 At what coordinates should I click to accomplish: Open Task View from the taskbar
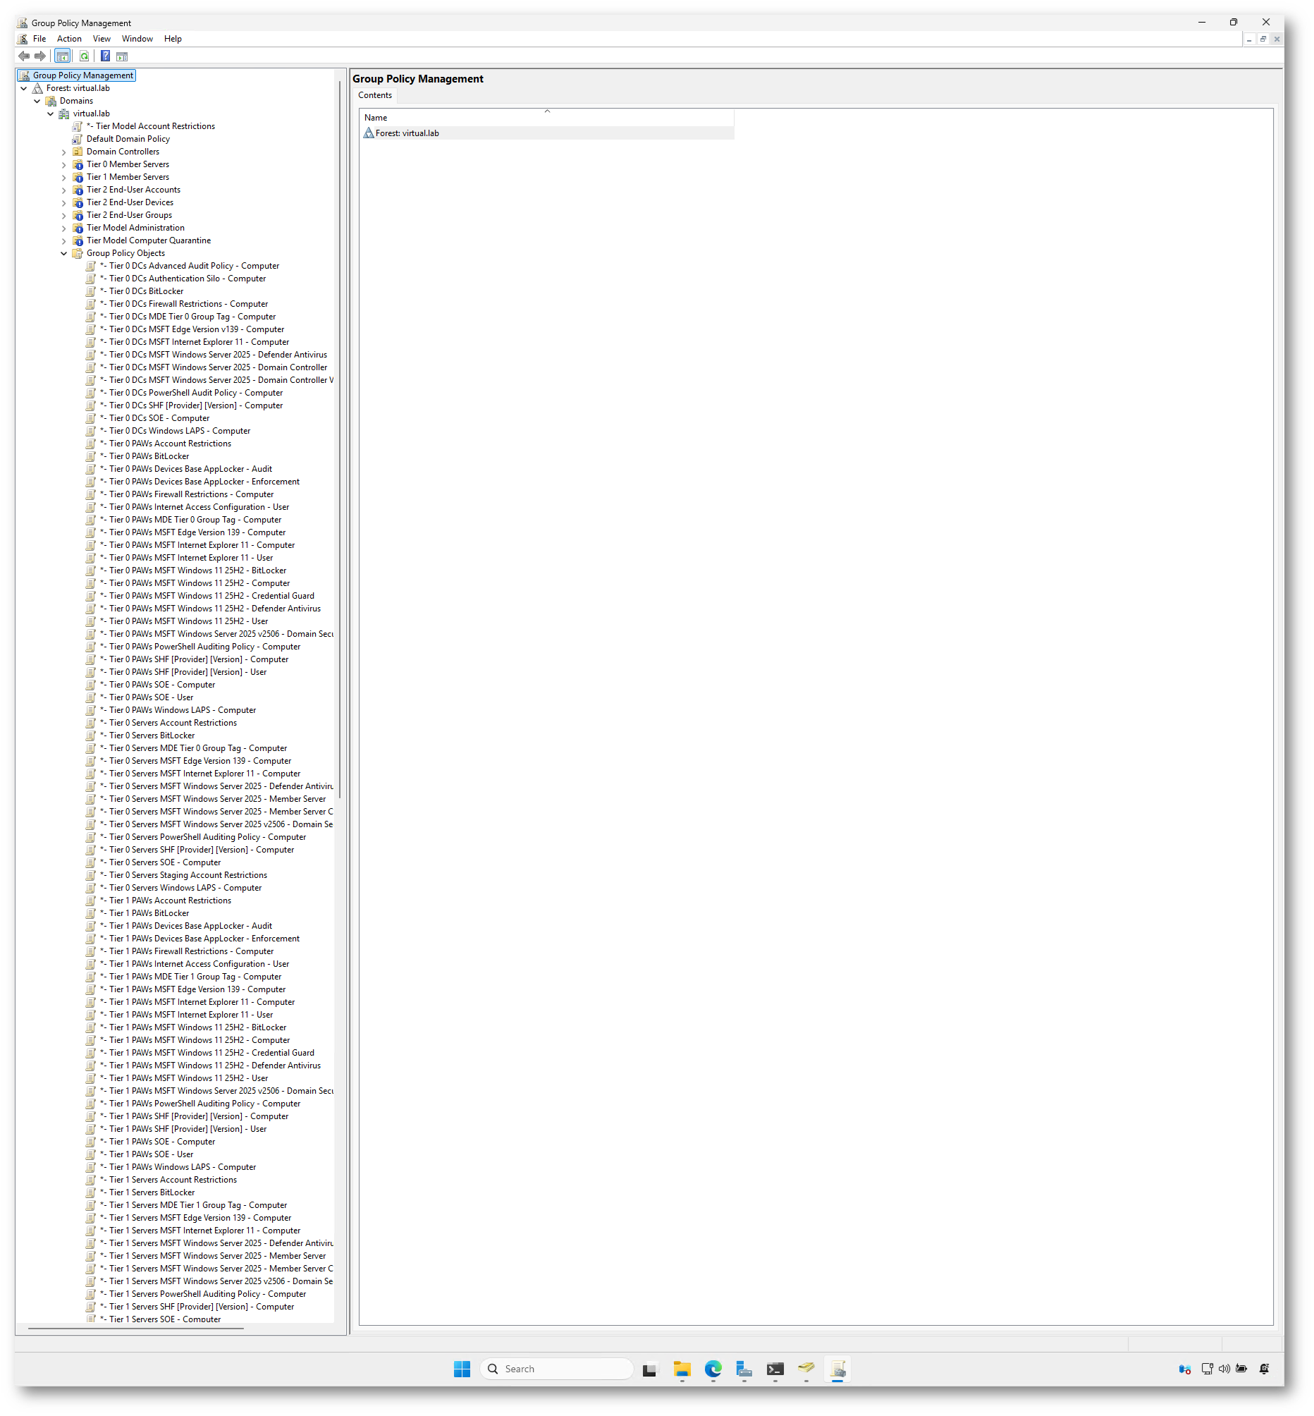point(650,1368)
